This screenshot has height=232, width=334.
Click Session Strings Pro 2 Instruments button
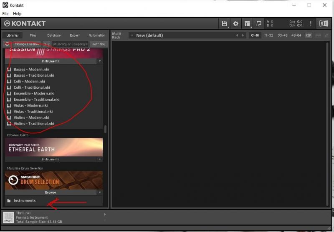[51, 61]
